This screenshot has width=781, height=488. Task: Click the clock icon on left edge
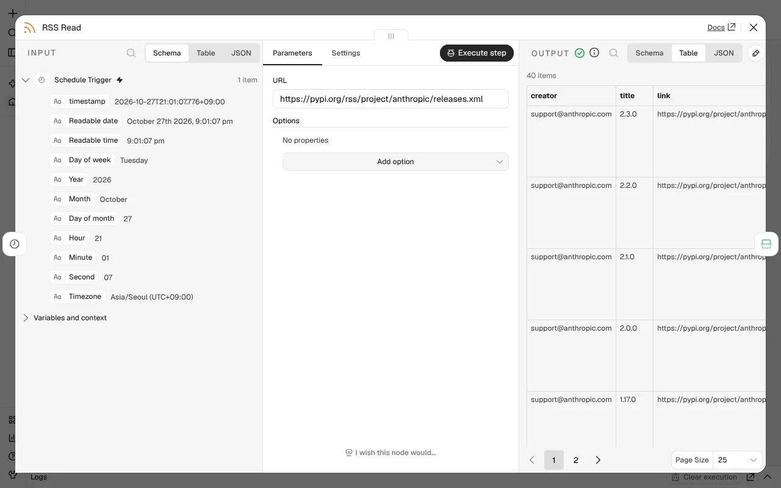click(x=15, y=244)
